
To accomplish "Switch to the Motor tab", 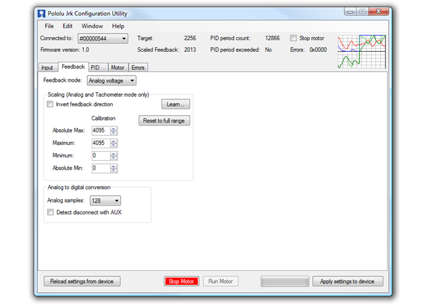I will [117, 68].
